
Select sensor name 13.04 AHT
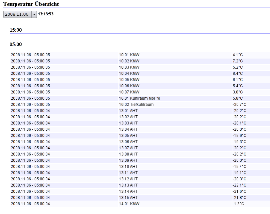128,129
